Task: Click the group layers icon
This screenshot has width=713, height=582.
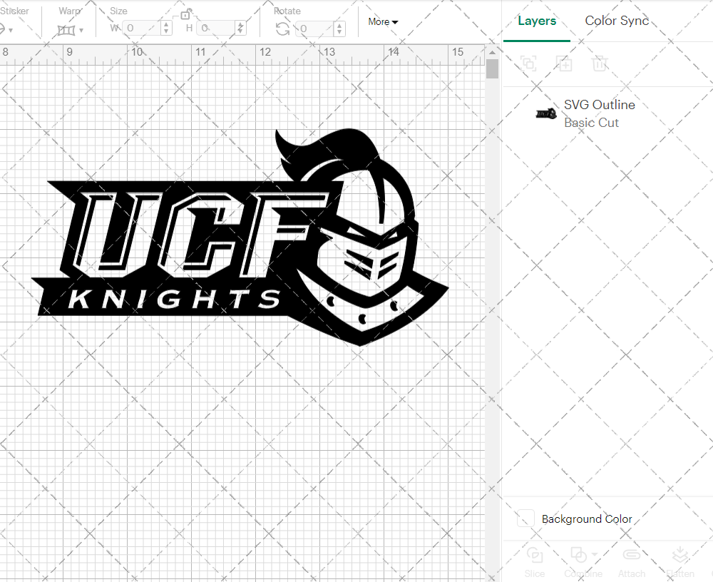Action: tap(528, 63)
